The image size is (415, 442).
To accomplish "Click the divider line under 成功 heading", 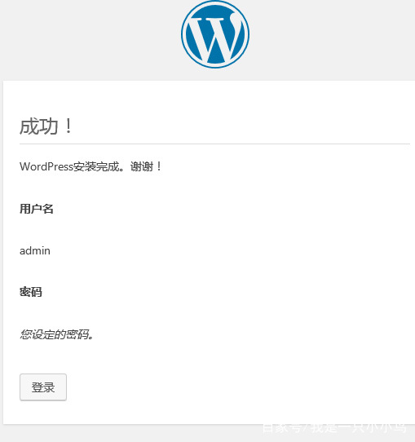I will click(214, 144).
